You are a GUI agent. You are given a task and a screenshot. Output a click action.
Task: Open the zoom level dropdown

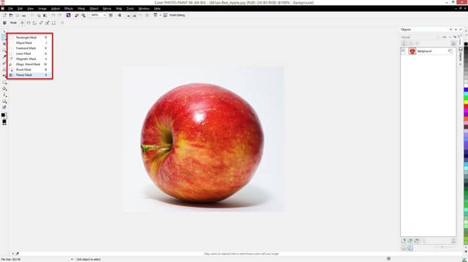click(x=104, y=15)
